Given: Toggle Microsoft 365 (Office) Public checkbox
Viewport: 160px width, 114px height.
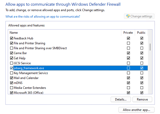Looking at the screenshot, I should 142,93.
